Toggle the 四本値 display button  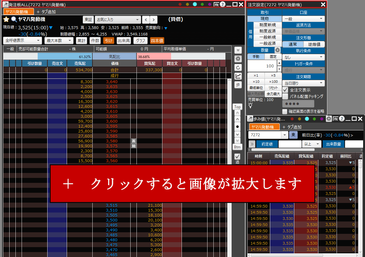pyautogui.click(x=157, y=40)
